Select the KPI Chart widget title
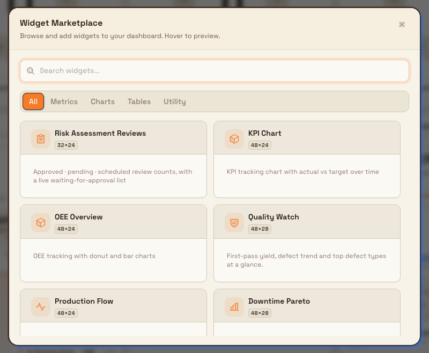 point(264,133)
